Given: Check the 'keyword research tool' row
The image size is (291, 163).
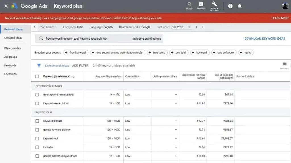Looking at the screenshot, I should coord(37,103).
